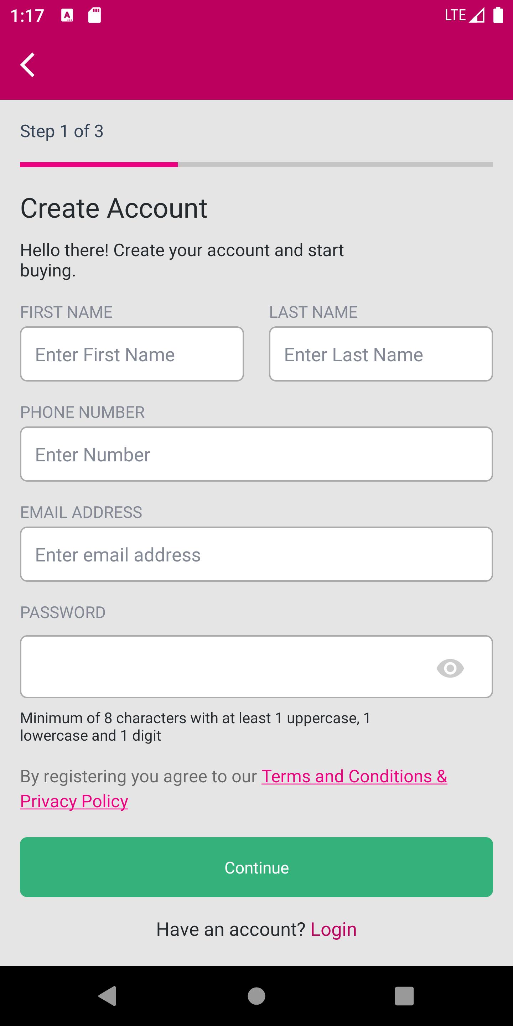The height and width of the screenshot is (1026, 513).
Task: Tap the battery icon in status bar
Action: 498,15
